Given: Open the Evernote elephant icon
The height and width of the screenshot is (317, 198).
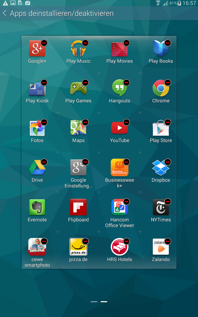Looking at the screenshot, I should coord(37,207).
